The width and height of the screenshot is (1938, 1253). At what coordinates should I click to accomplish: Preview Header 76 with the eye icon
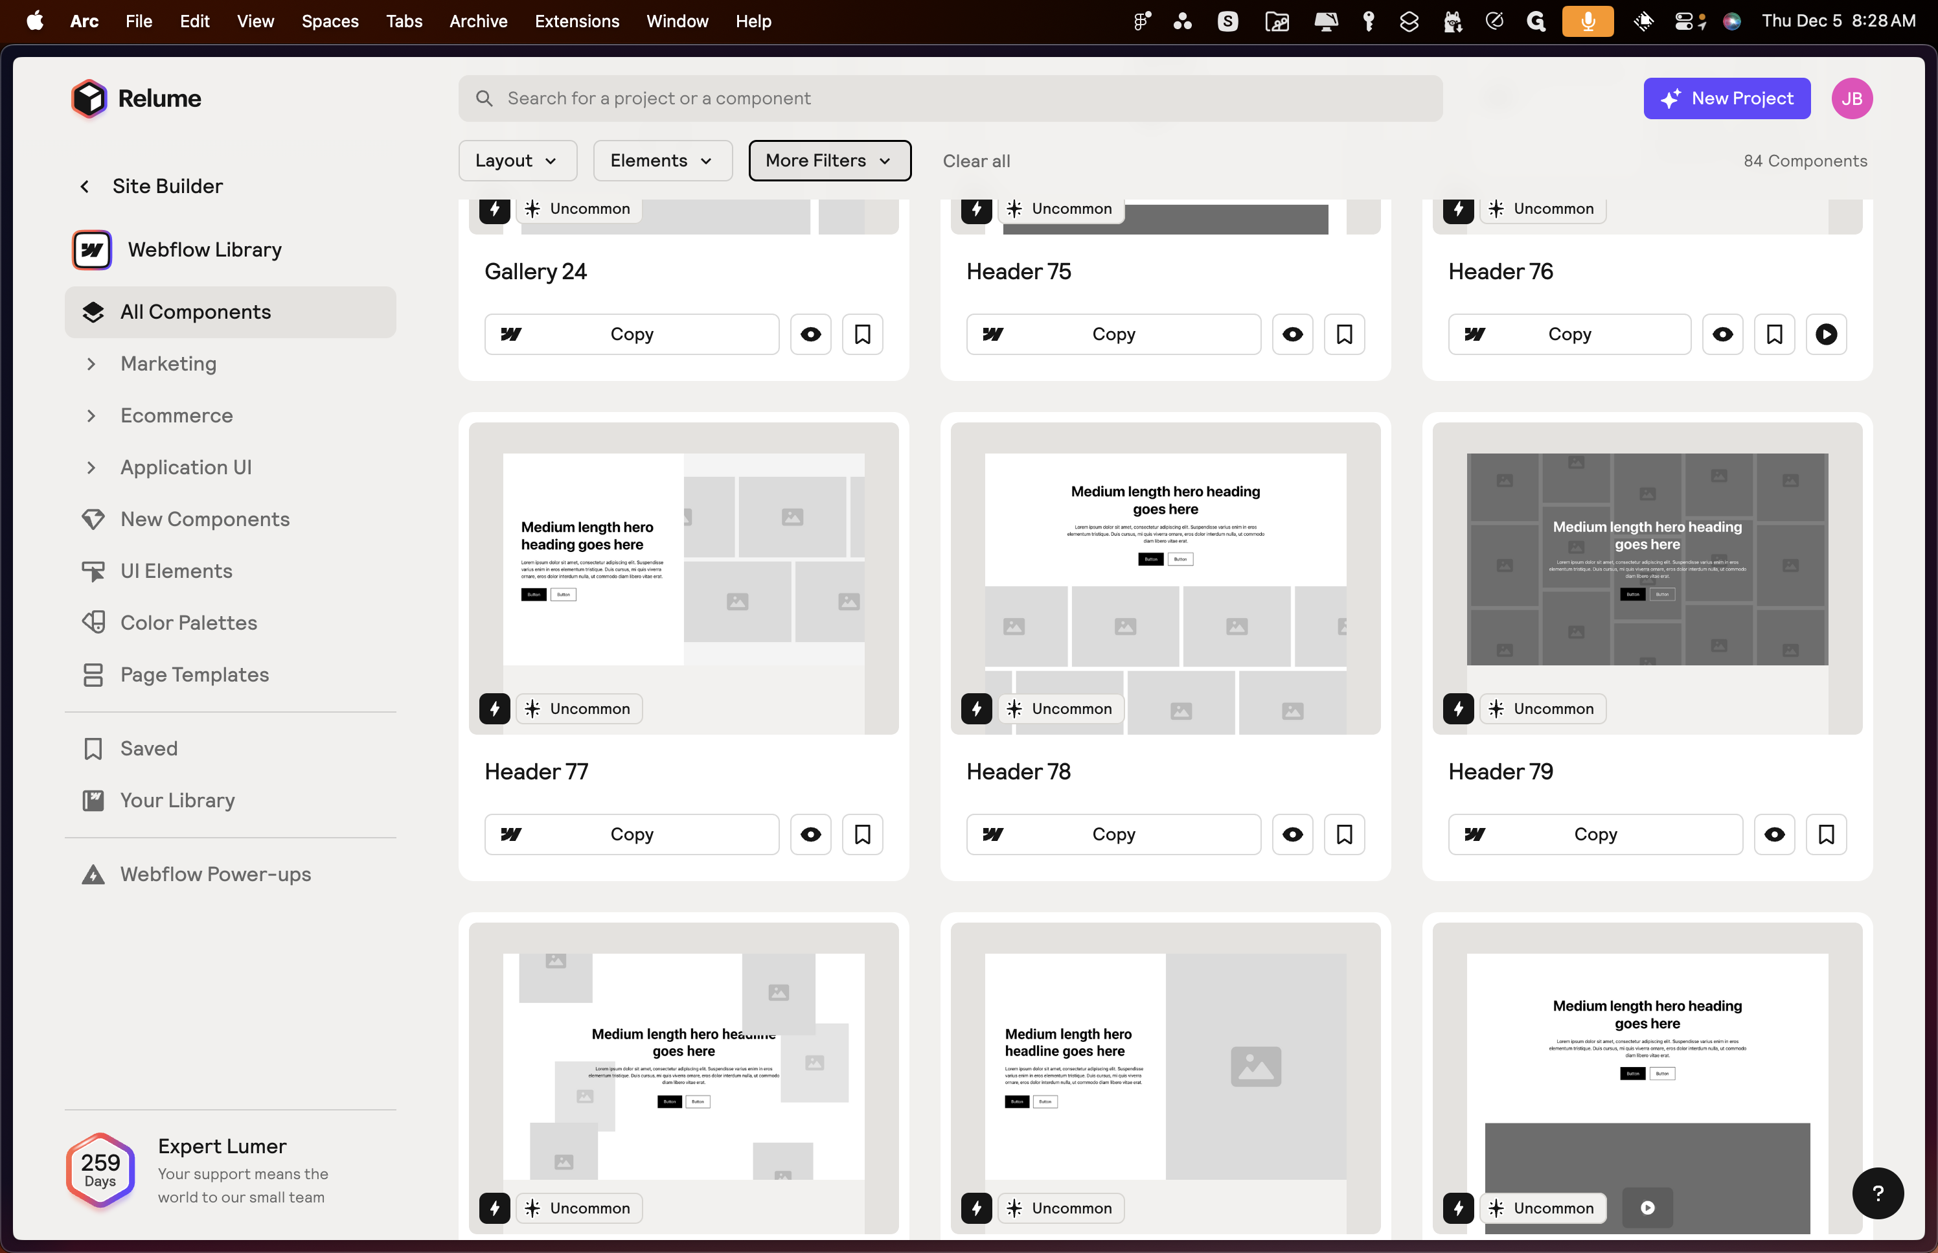coord(1722,334)
